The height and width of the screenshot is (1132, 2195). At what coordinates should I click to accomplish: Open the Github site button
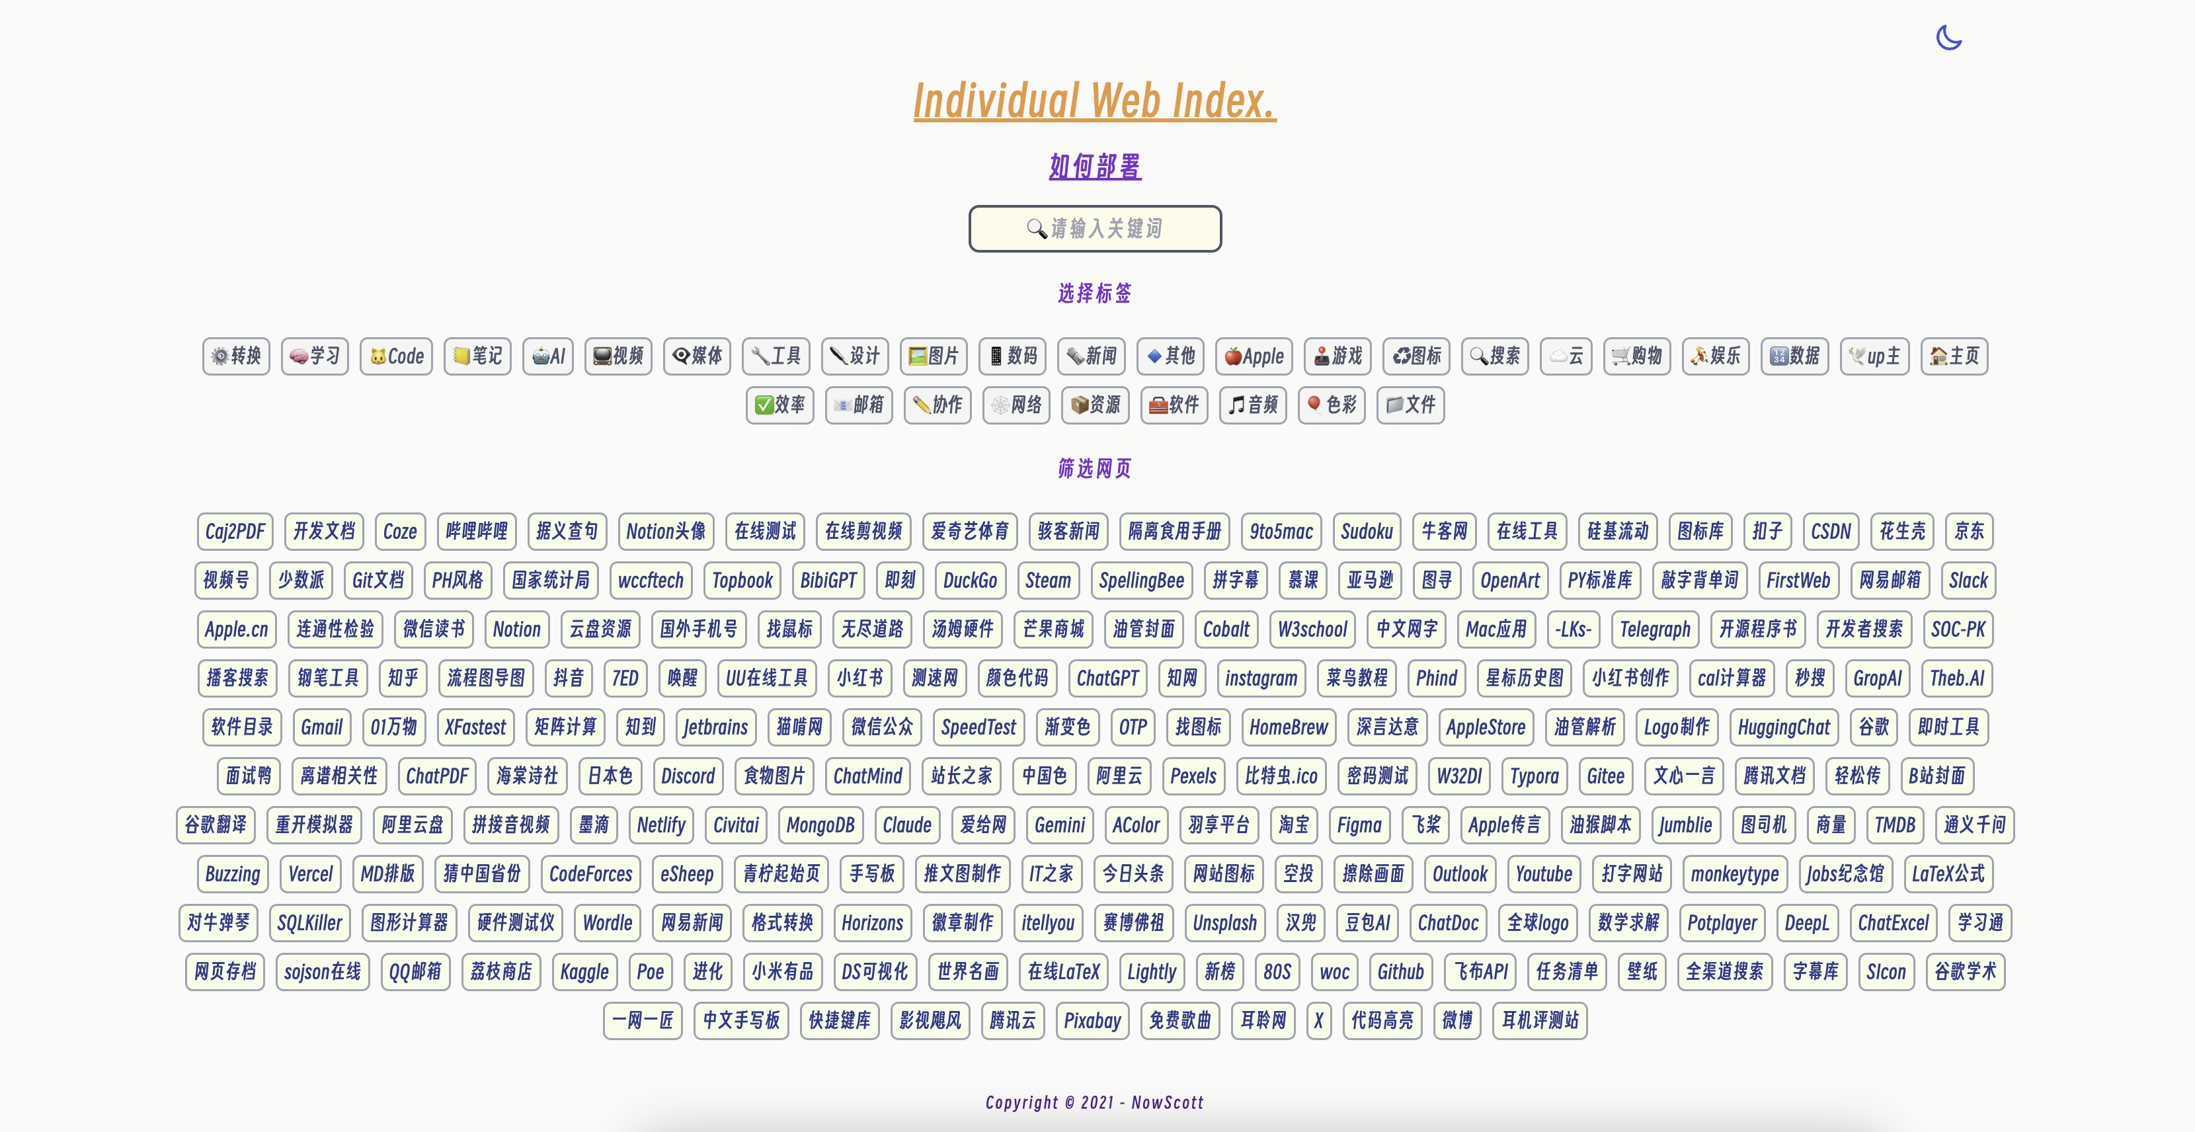tap(1400, 972)
